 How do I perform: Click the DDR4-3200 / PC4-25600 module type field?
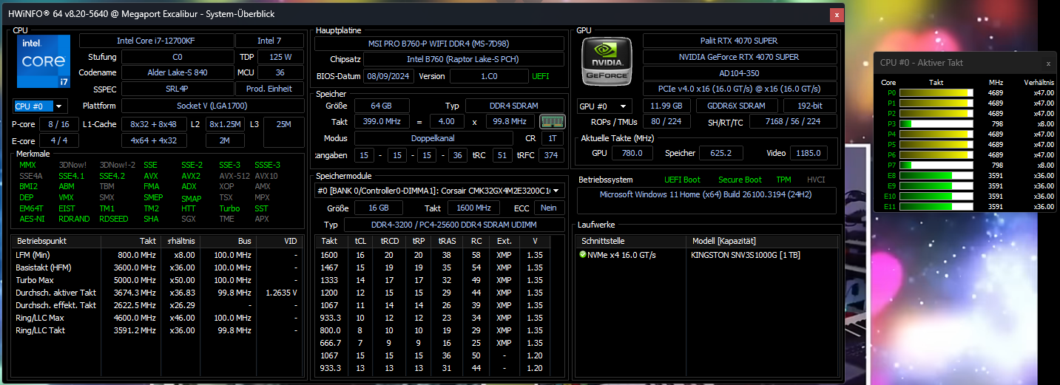454,225
